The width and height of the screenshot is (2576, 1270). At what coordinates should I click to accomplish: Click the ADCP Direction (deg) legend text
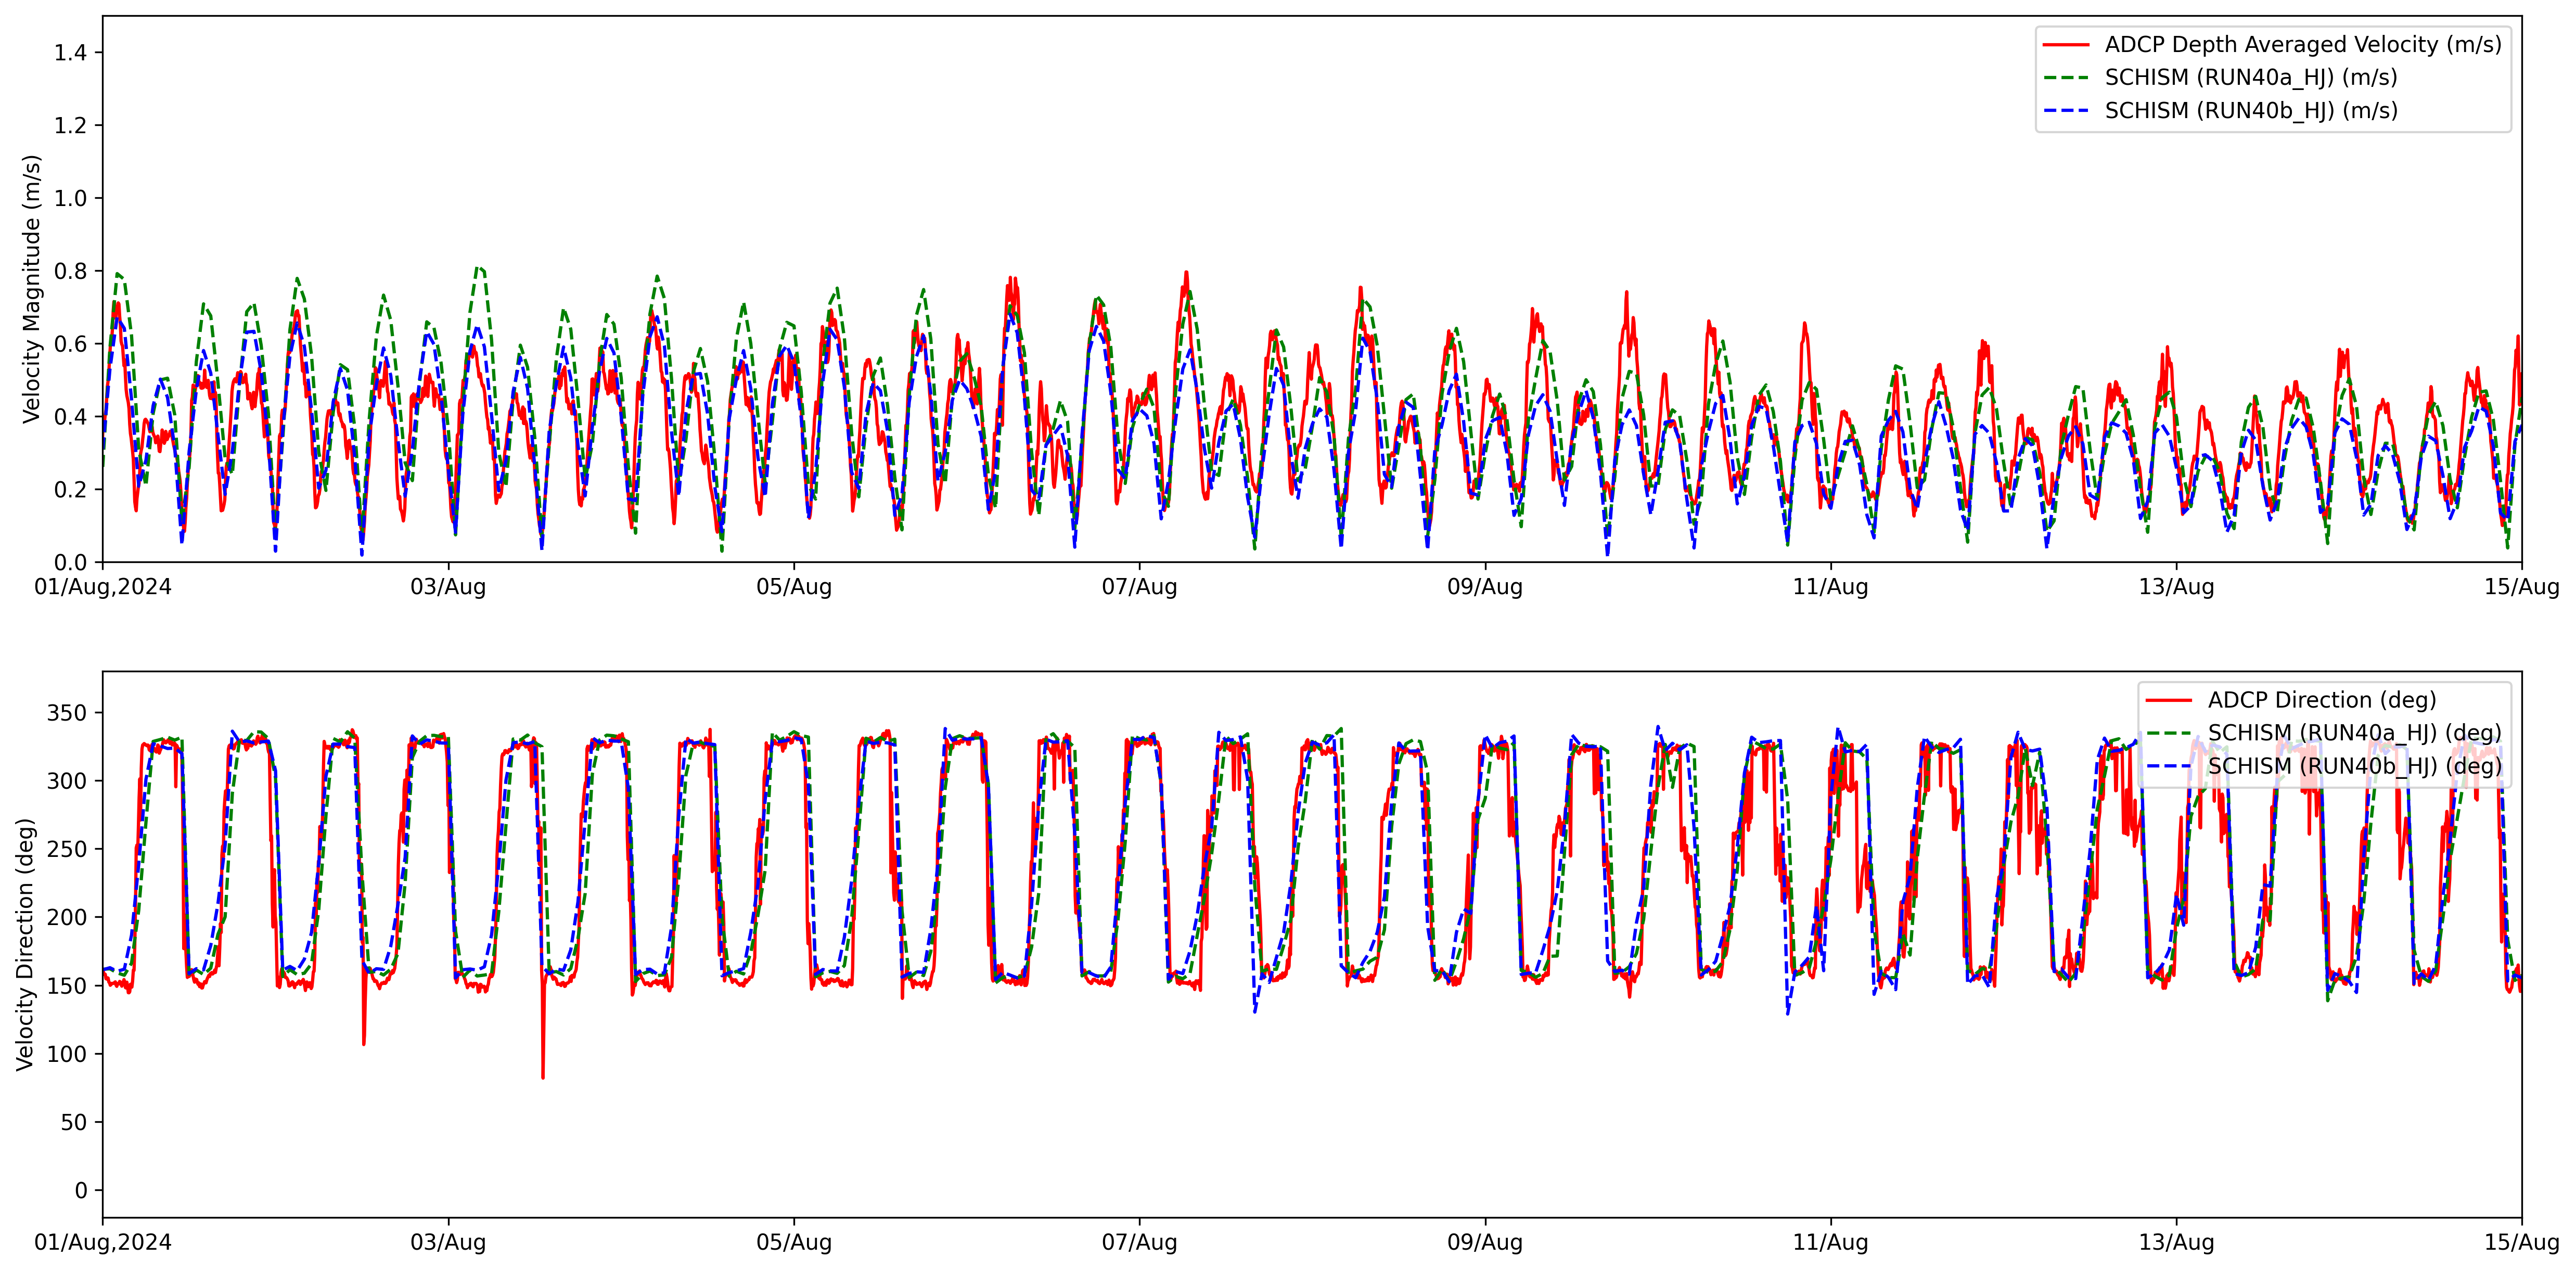2321,700
